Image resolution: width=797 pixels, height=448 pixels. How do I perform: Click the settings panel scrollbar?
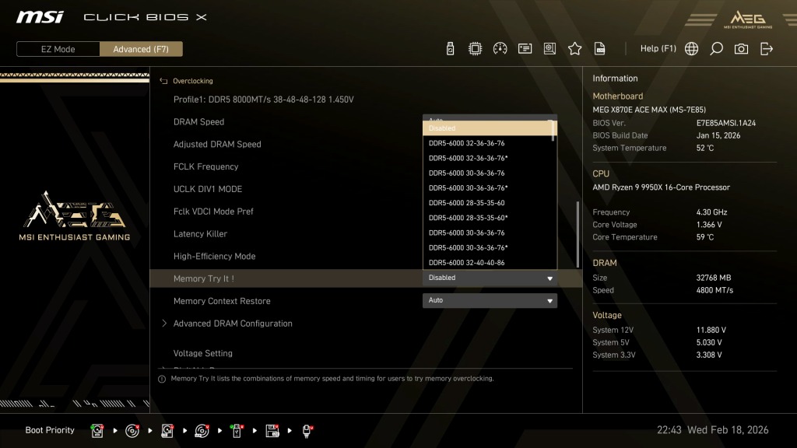[578, 234]
